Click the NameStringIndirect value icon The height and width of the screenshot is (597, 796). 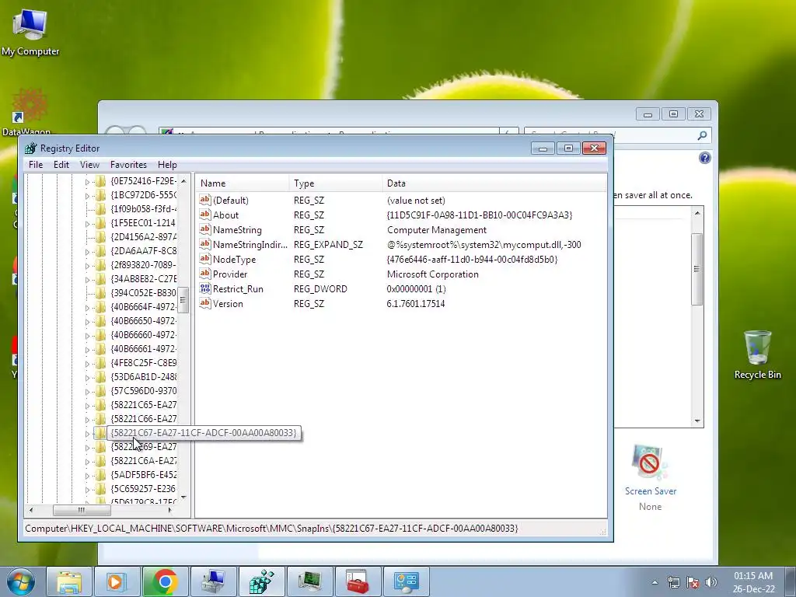(204, 244)
